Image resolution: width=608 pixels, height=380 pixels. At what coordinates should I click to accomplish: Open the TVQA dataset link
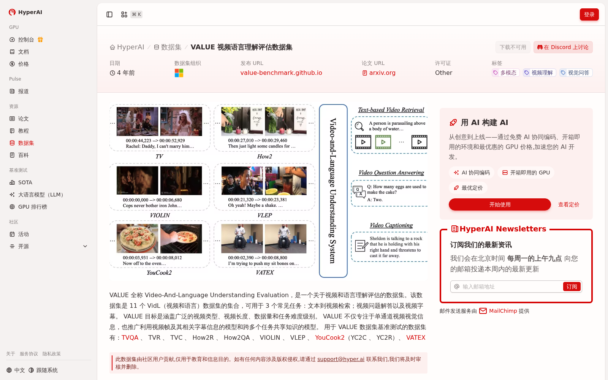point(130,337)
